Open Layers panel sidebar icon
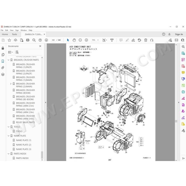The height and width of the screenshot is (186, 186). 3,74
